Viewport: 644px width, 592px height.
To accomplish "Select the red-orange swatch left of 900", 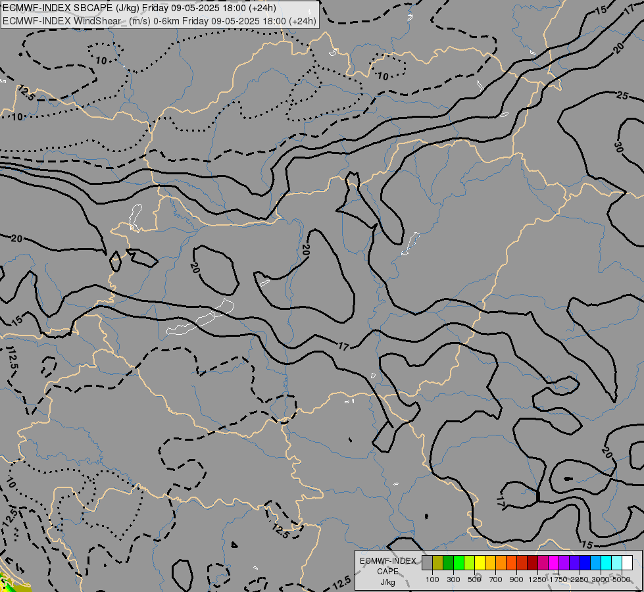I will [511, 562].
